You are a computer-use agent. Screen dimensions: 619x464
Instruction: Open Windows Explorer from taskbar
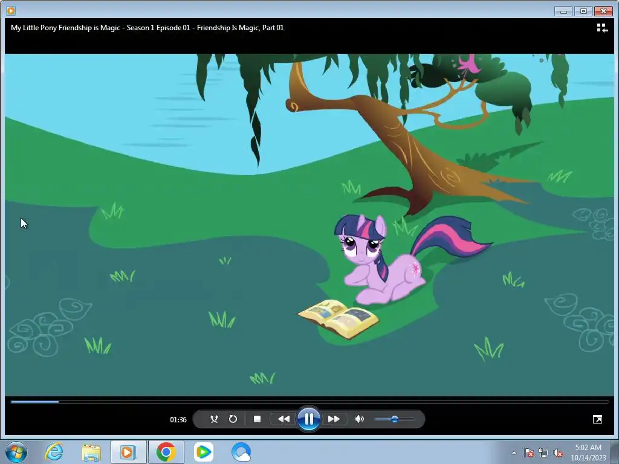coord(91,452)
